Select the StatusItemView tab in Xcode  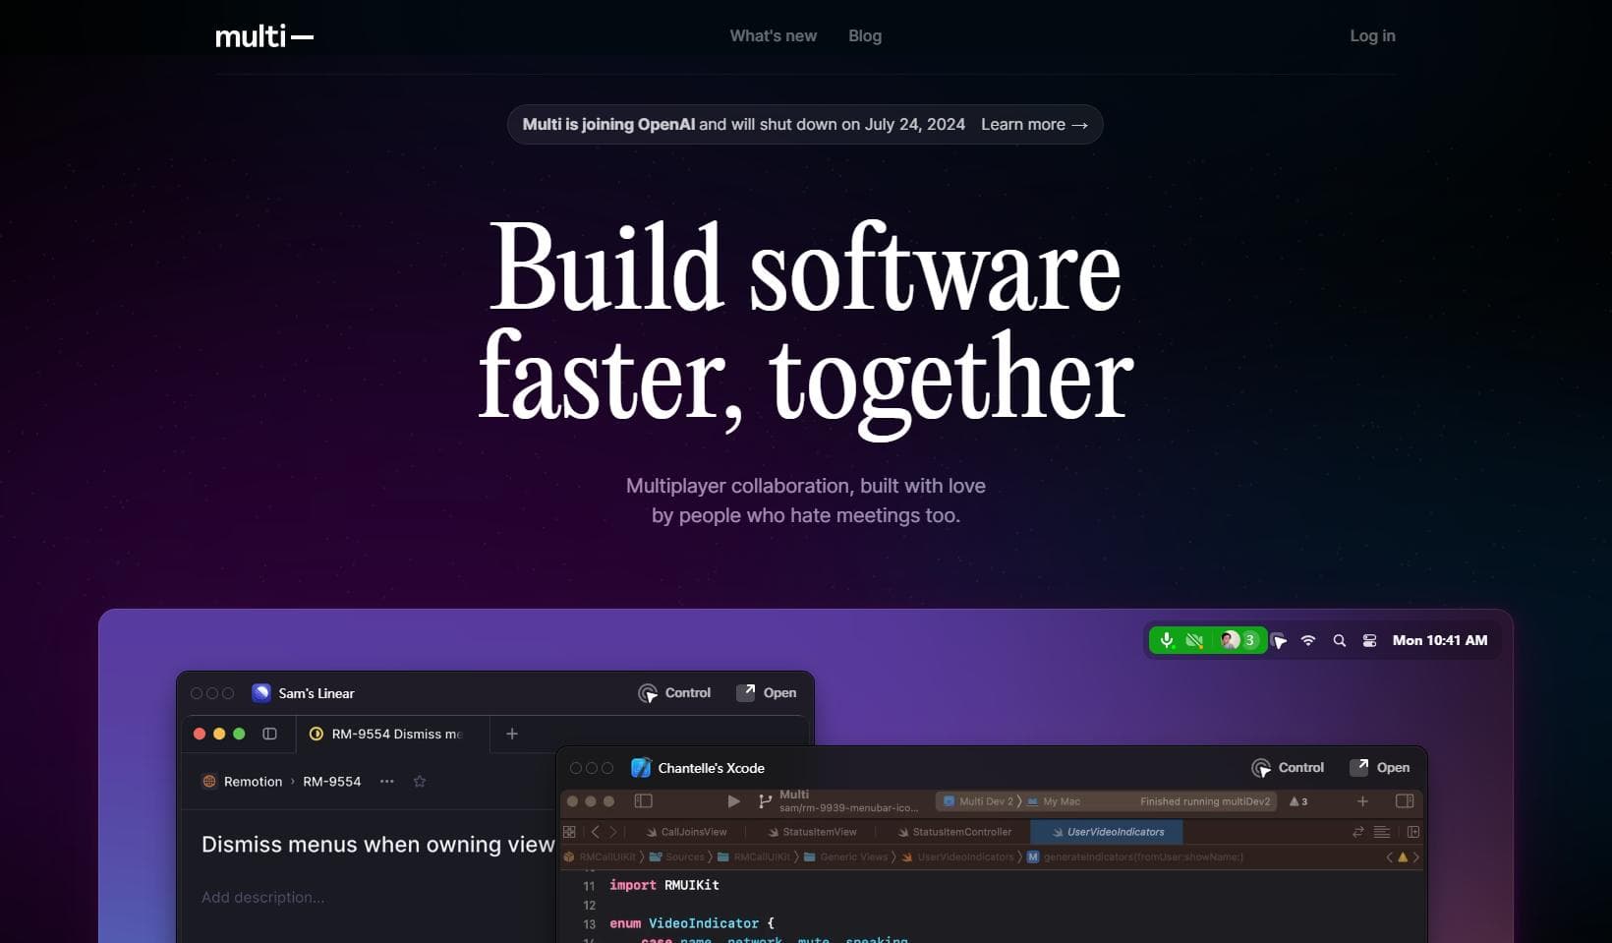click(812, 832)
